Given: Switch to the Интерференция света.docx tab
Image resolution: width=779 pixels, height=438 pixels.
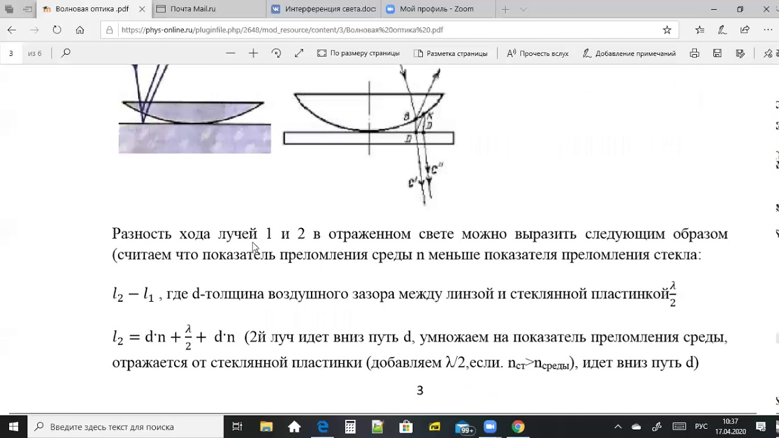Looking at the screenshot, I should [x=323, y=9].
